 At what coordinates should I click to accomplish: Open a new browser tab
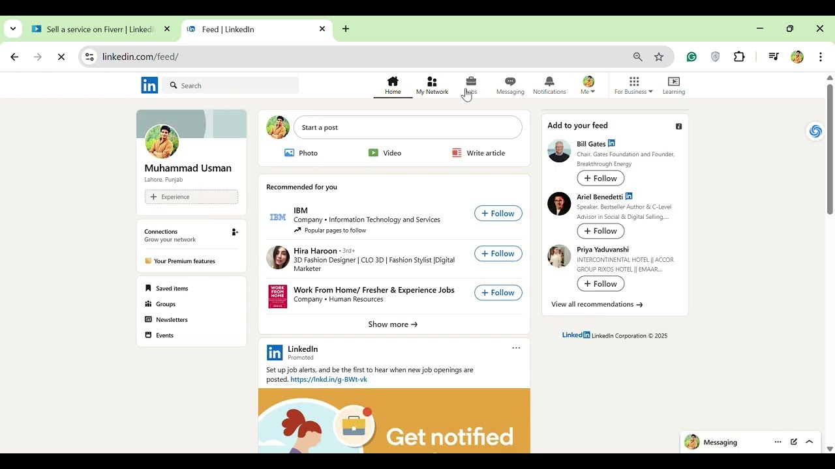click(346, 29)
